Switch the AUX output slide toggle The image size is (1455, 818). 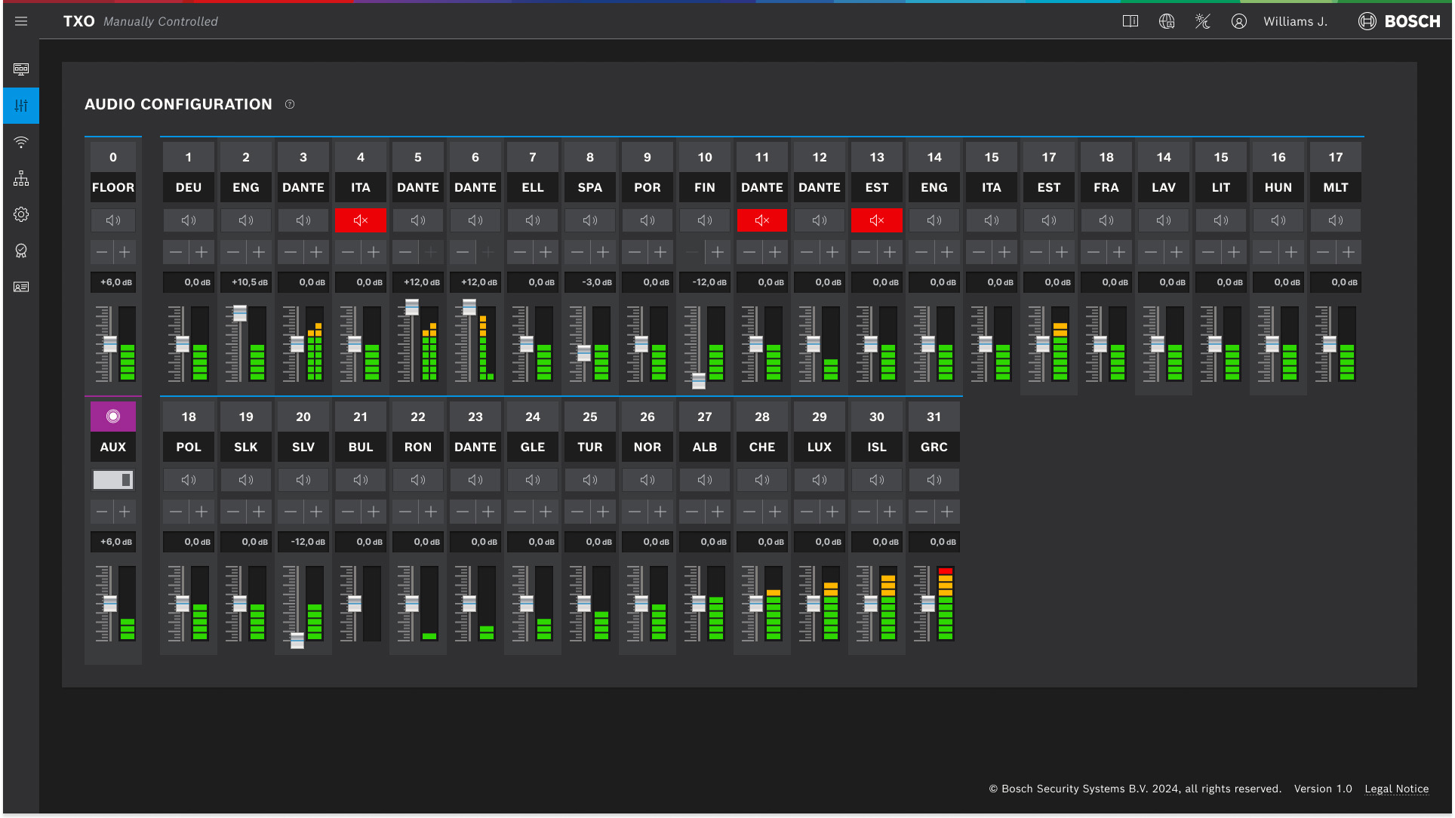(112, 479)
